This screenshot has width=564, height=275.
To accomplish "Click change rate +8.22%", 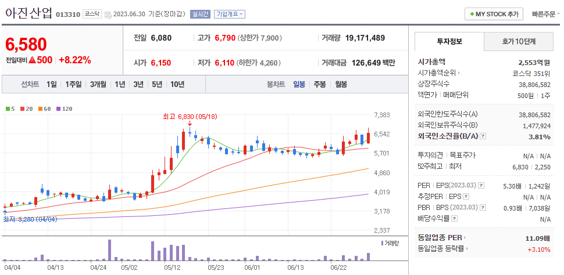I will coord(75,60).
